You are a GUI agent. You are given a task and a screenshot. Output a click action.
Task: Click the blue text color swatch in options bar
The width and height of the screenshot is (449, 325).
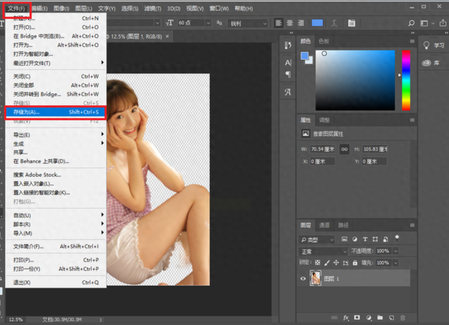(x=317, y=23)
